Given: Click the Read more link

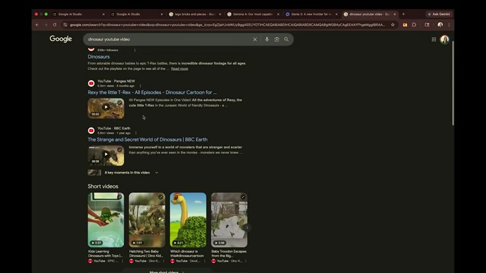Looking at the screenshot, I should click(x=179, y=69).
